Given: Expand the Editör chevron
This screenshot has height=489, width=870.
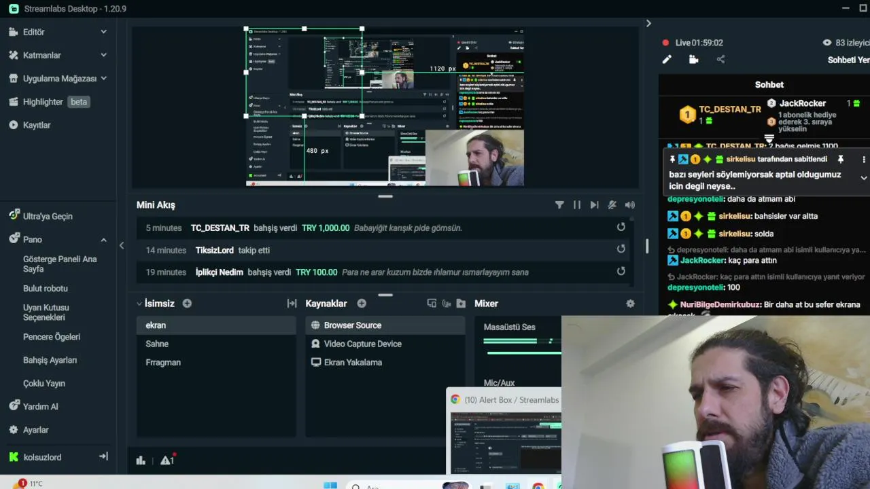Looking at the screenshot, I should [103, 32].
